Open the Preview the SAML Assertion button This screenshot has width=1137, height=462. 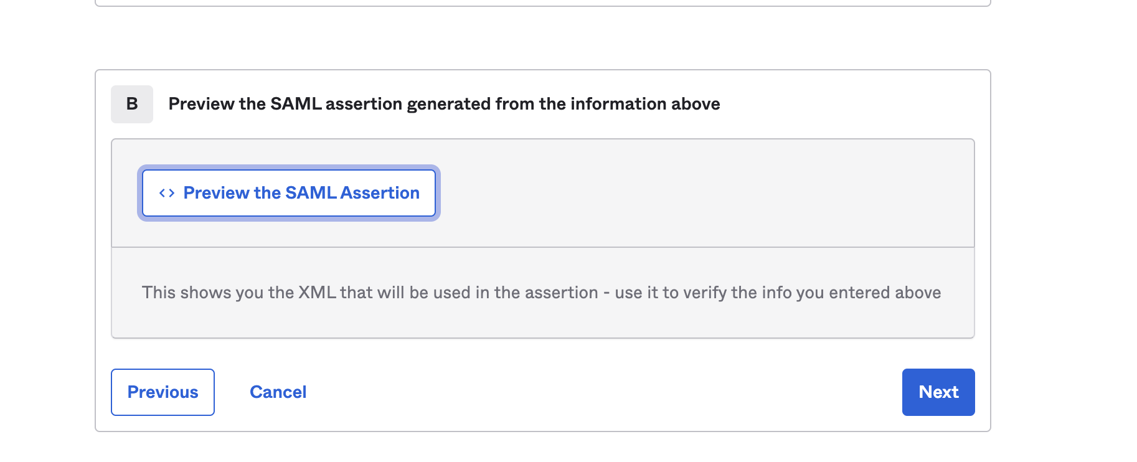pyautogui.click(x=289, y=193)
